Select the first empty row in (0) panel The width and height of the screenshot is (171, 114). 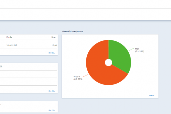(x=28, y=73)
